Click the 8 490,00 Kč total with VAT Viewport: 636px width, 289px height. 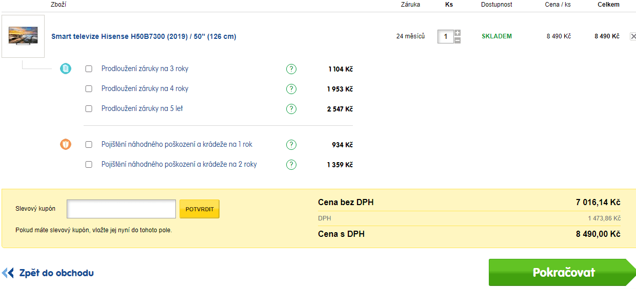[x=598, y=234]
